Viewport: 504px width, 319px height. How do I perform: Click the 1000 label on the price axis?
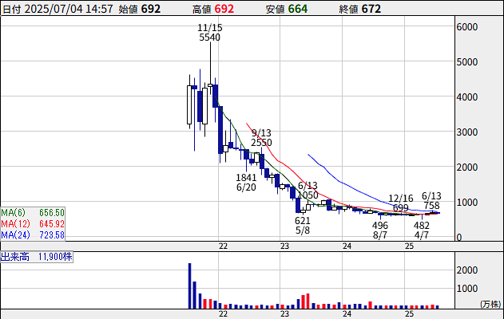467,203
